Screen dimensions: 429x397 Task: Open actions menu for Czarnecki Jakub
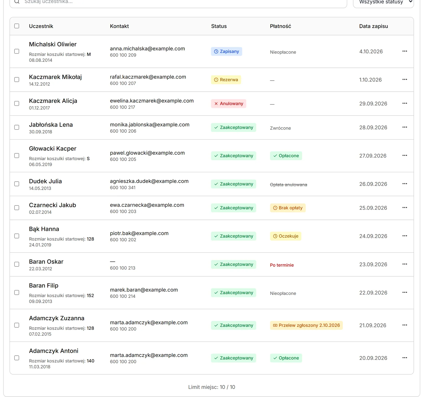click(x=405, y=208)
